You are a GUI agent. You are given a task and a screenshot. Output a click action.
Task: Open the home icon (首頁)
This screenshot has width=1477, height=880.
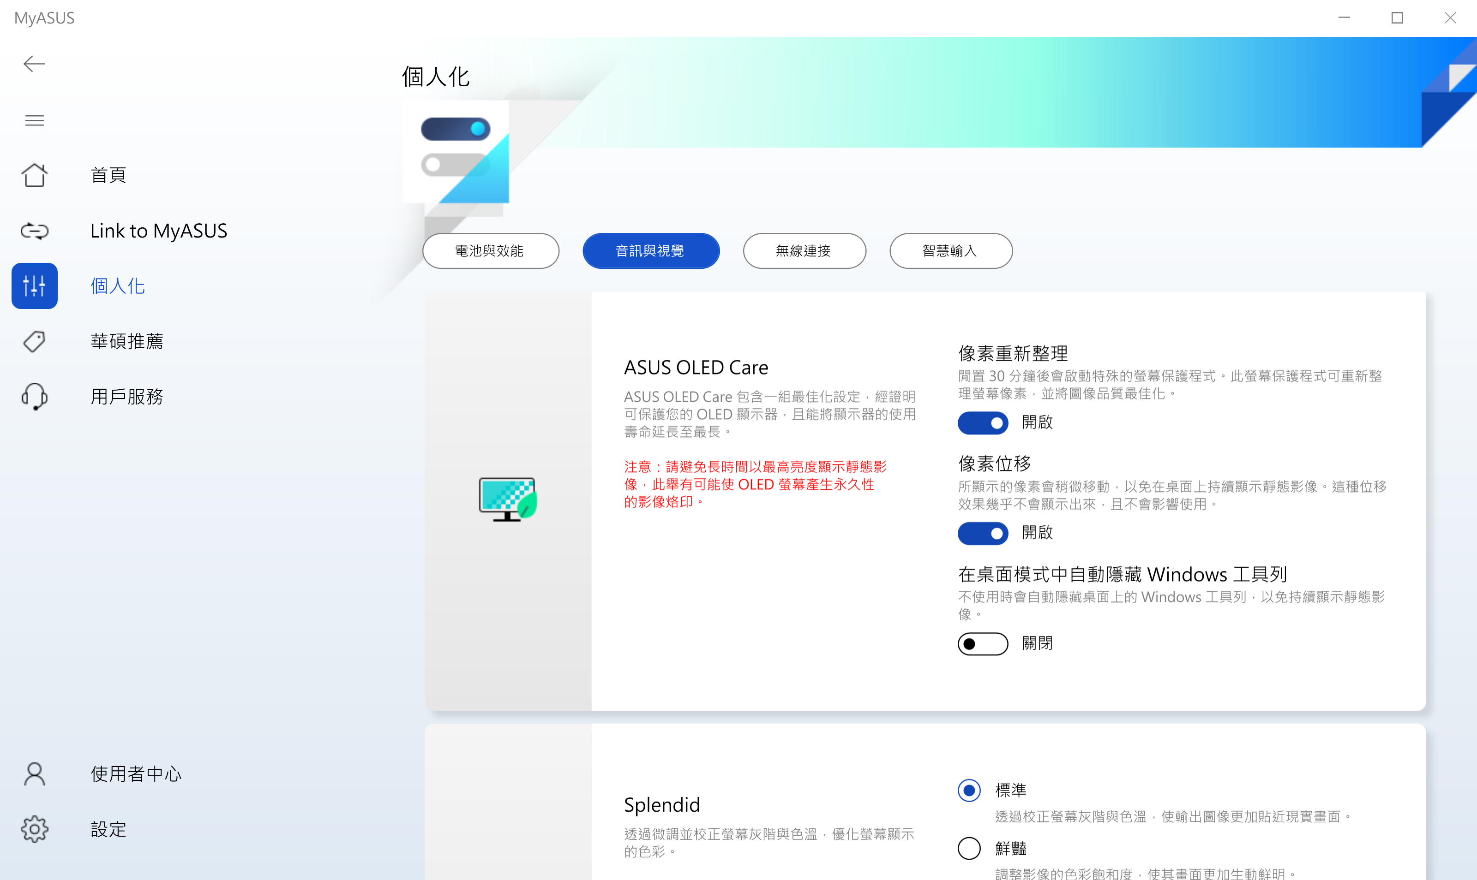(x=35, y=175)
